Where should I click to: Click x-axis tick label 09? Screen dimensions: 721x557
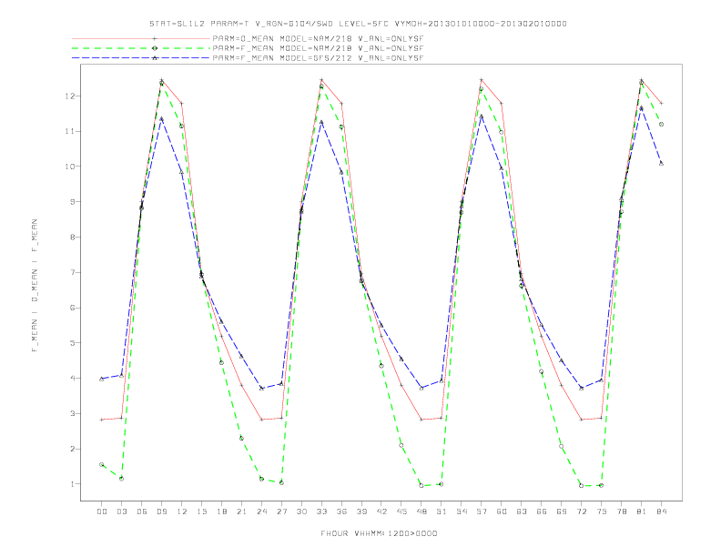click(161, 511)
